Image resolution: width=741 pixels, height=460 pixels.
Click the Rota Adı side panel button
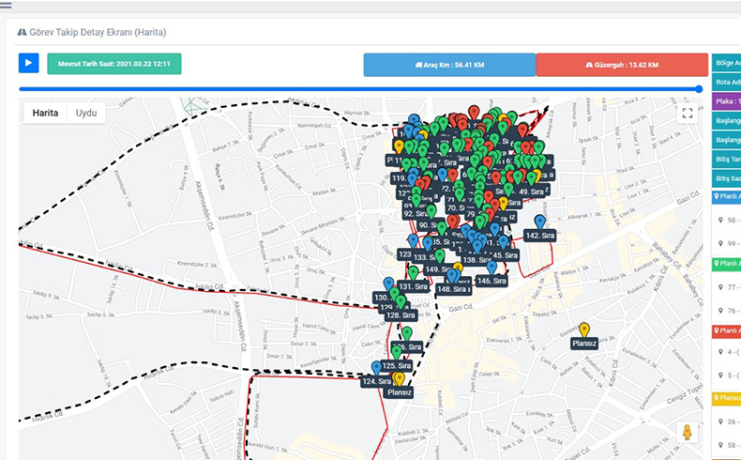pyautogui.click(x=726, y=83)
